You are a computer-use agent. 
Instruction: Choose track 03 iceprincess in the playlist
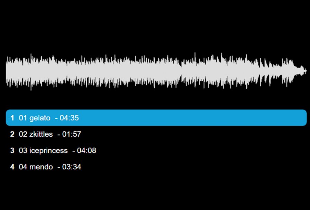156,150
